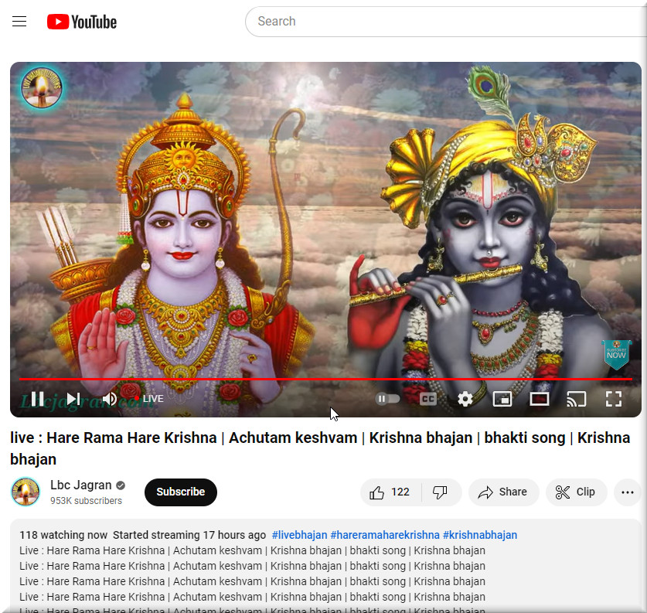Enable theater mode view
Image resolution: width=647 pixels, height=613 pixels.
coord(539,399)
